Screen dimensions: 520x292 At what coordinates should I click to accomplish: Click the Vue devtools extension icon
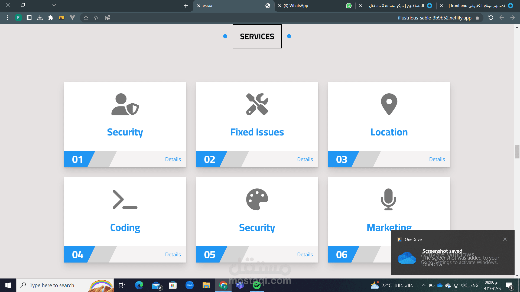72,18
